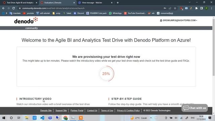The height and width of the screenshot is (121, 215).
Task: Open Task View on the taskbar
Action: coord(19,118)
